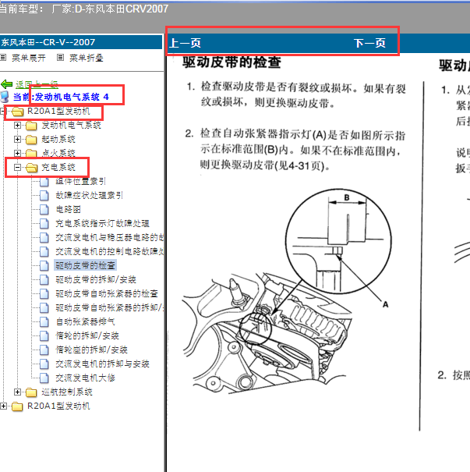
Task: Click the page icon beside 交流发电机的拆卸与安装
Action: click(44, 364)
